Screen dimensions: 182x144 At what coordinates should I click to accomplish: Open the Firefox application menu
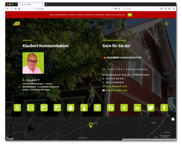(174, 9)
